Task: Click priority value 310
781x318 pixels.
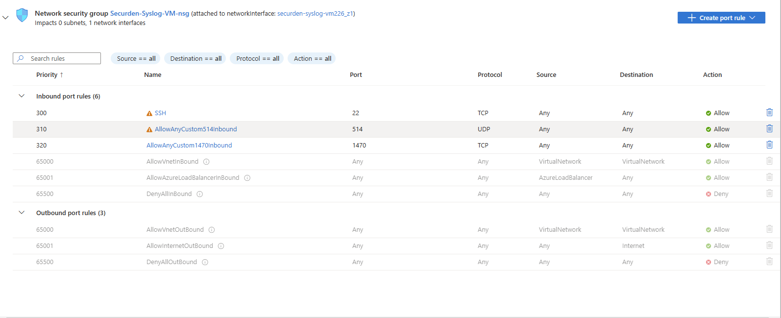Action: click(42, 129)
